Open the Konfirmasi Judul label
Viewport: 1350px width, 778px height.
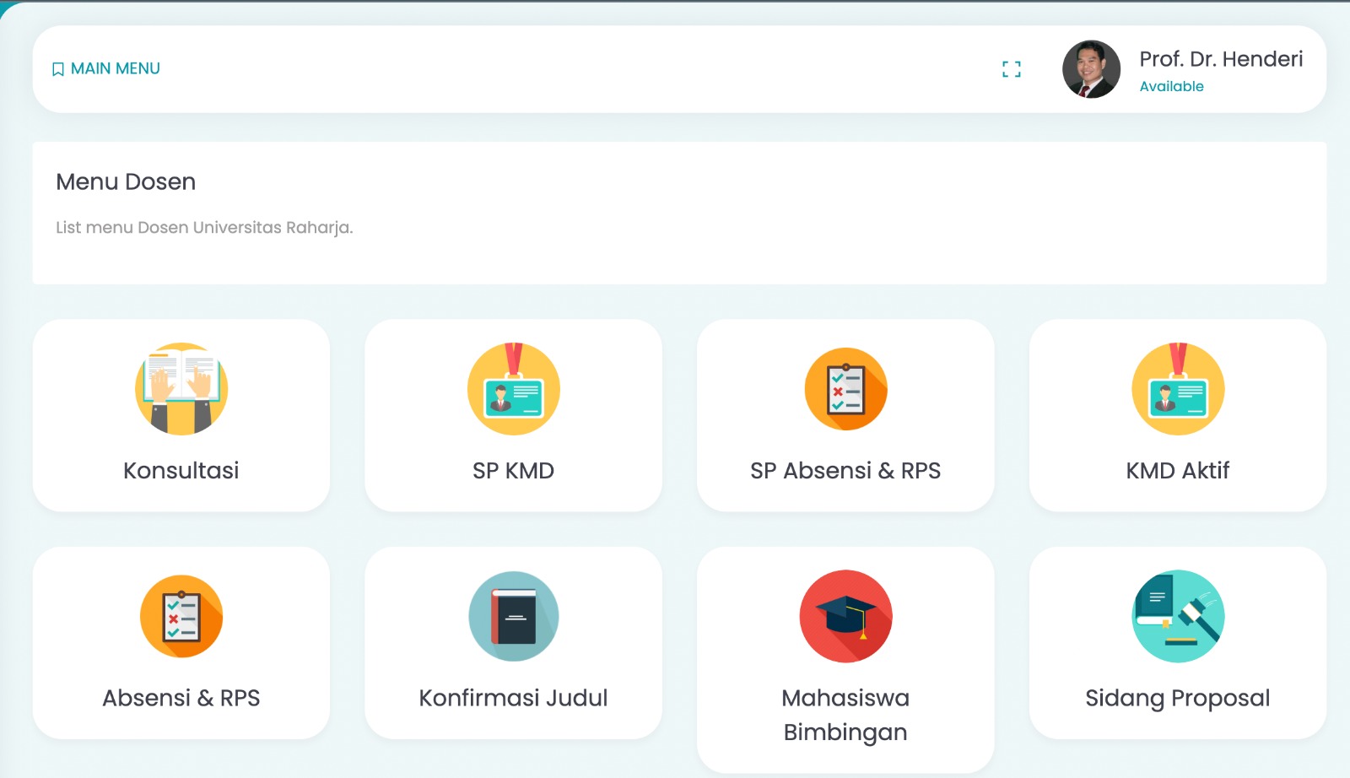pos(513,698)
